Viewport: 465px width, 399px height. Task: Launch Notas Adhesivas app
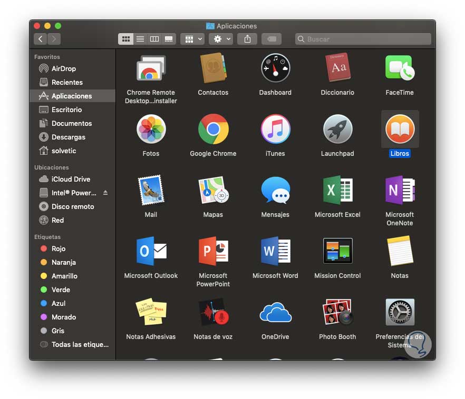coord(151,312)
